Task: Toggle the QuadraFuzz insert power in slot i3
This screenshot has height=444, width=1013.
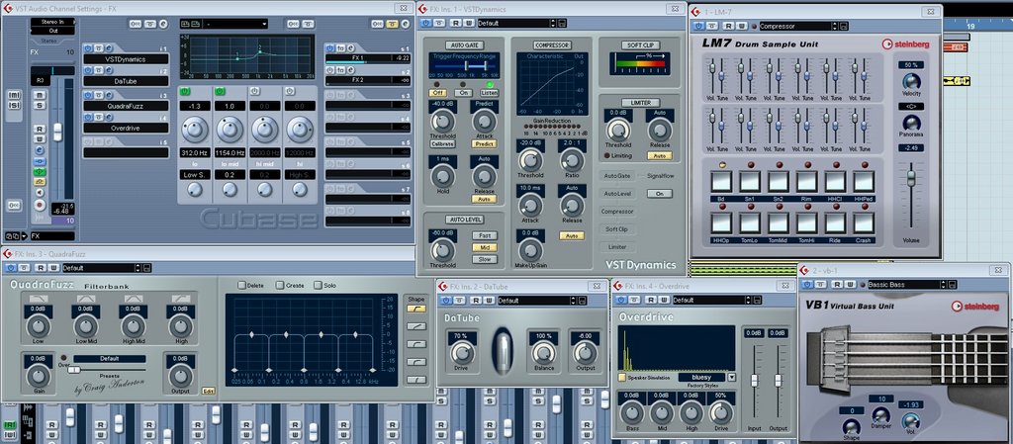Action: pyautogui.click(x=88, y=94)
